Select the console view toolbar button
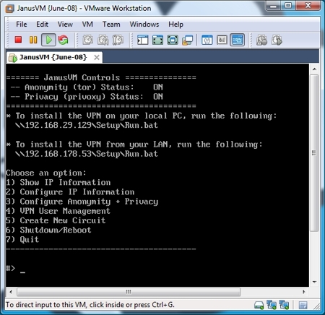Screen dimensions: 325x315 click(x=237, y=40)
